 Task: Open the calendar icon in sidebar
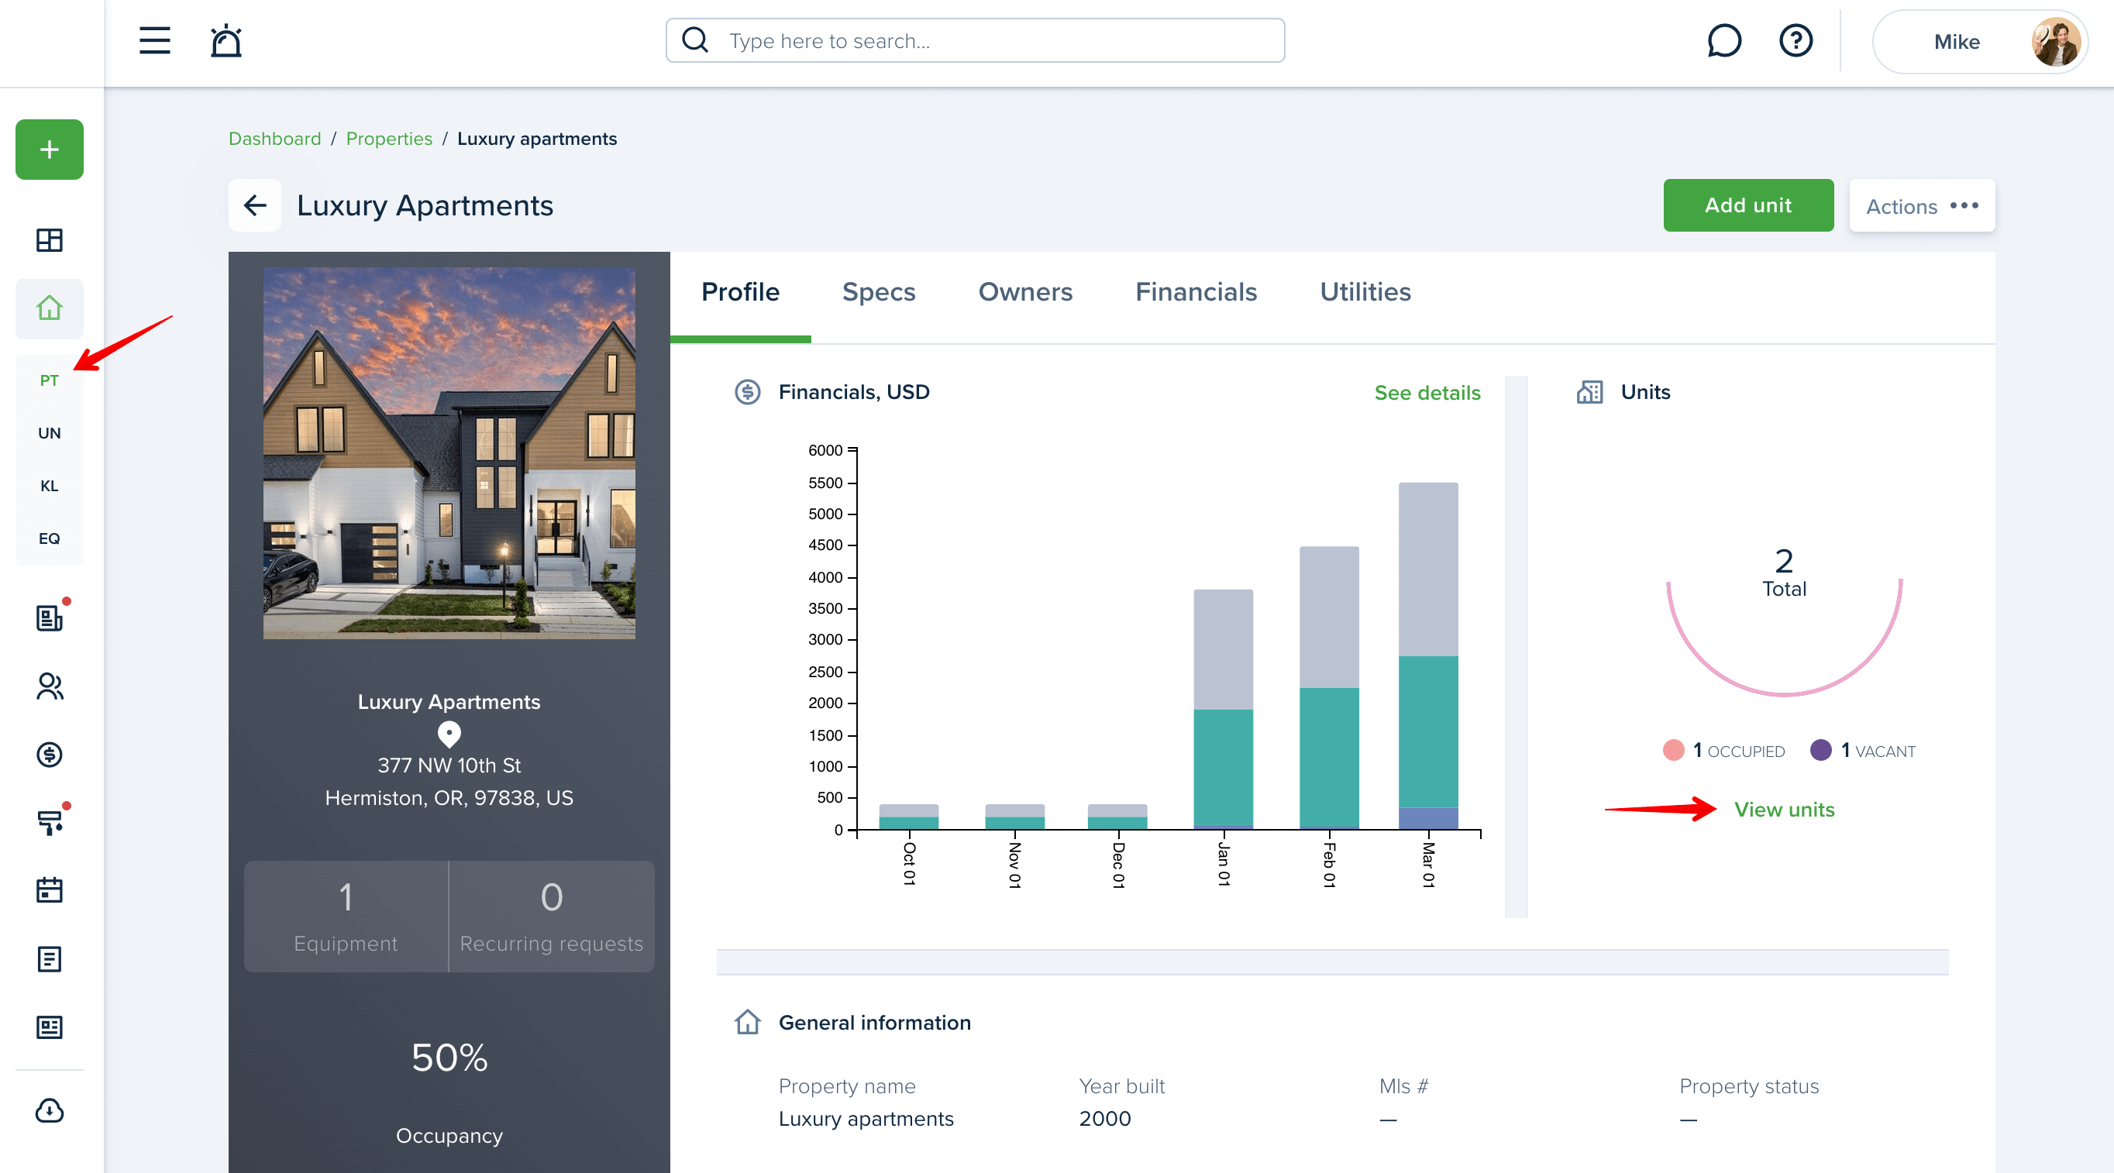[x=50, y=890]
